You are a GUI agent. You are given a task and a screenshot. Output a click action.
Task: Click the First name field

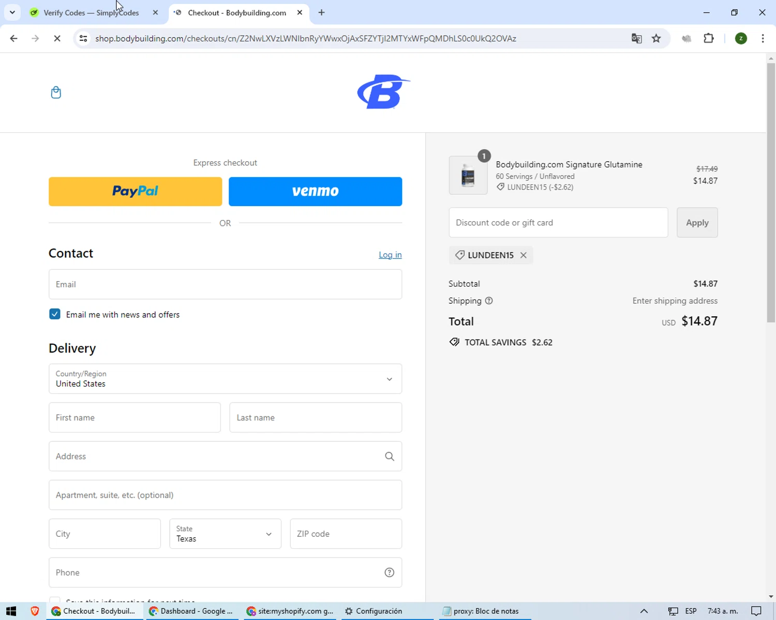pyautogui.click(x=135, y=417)
